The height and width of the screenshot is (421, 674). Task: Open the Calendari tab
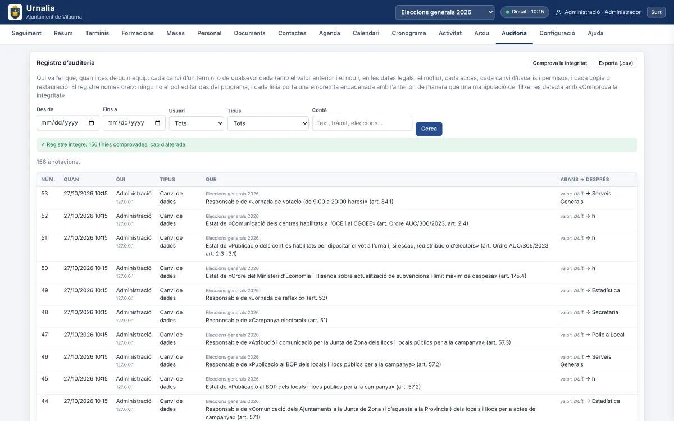366,33
